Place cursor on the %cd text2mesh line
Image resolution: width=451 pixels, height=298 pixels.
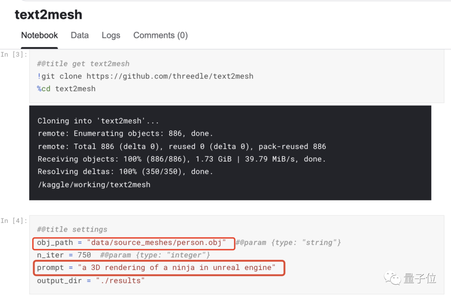click(66, 88)
